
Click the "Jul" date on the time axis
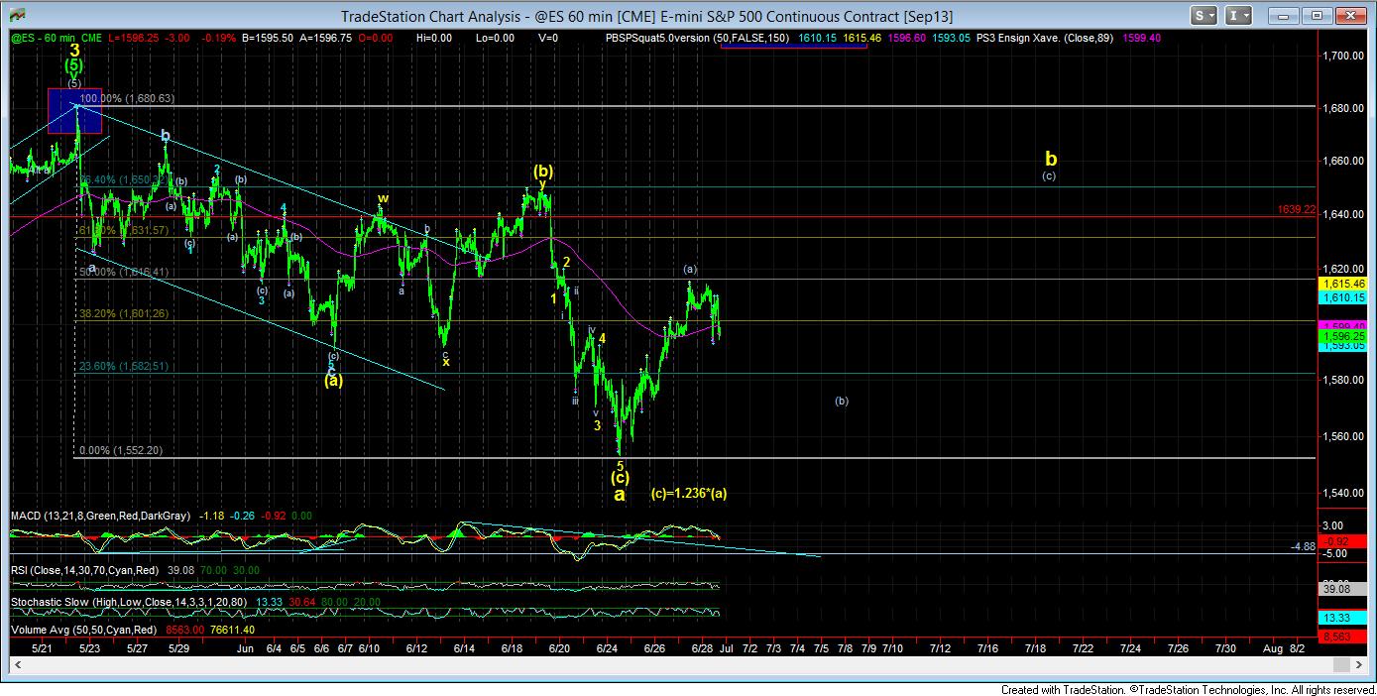click(x=727, y=648)
